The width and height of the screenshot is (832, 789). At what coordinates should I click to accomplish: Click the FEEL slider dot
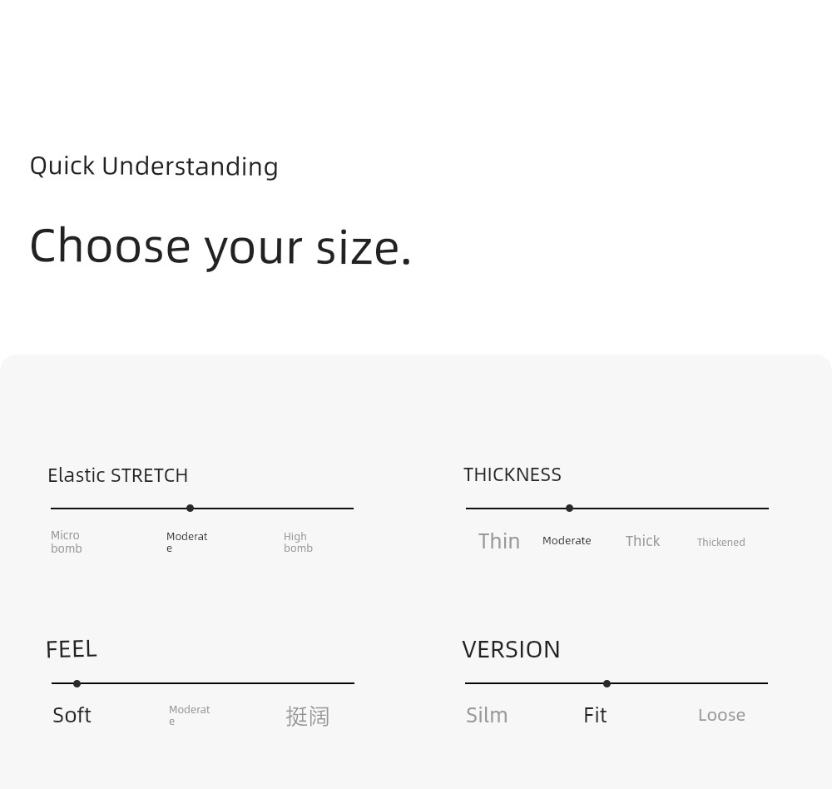(77, 683)
